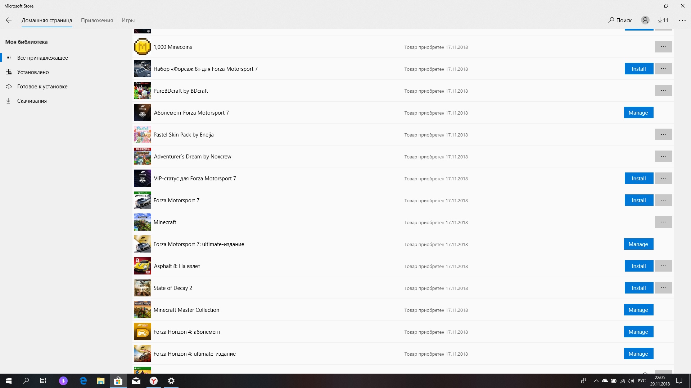
Task: Click the State of Decay 2 icon
Action: pos(143,288)
